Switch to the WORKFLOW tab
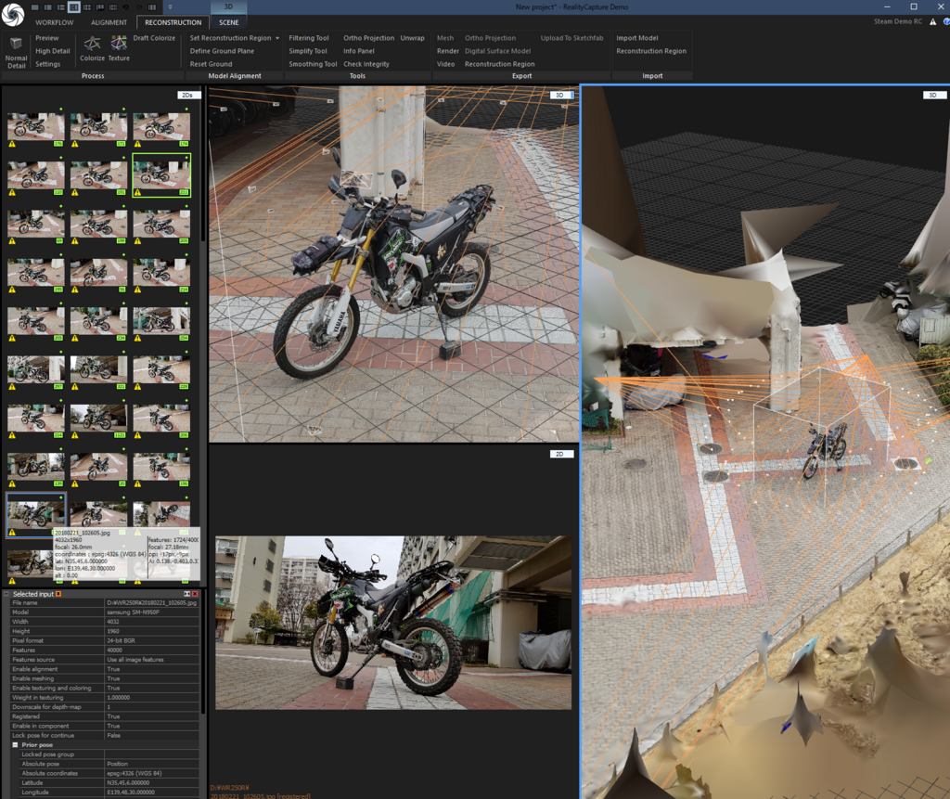The width and height of the screenshot is (950, 799). pyautogui.click(x=54, y=22)
